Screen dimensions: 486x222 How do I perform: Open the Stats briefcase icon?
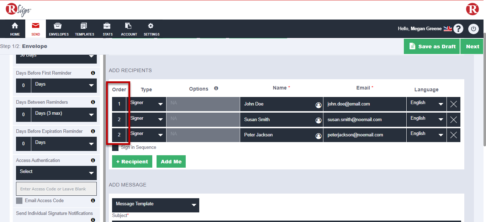[x=107, y=26]
